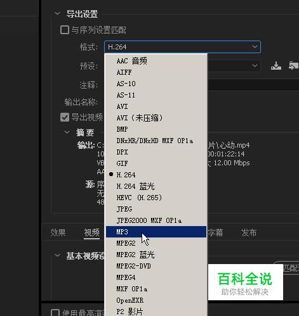This screenshot has width=299, height=316.
Task: Pick plain JPEG format option
Action: click(x=156, y=209)
